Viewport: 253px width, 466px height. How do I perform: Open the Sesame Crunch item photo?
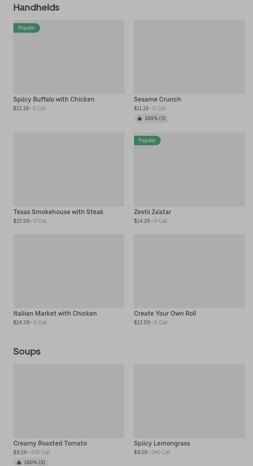(x=189, y=57)
